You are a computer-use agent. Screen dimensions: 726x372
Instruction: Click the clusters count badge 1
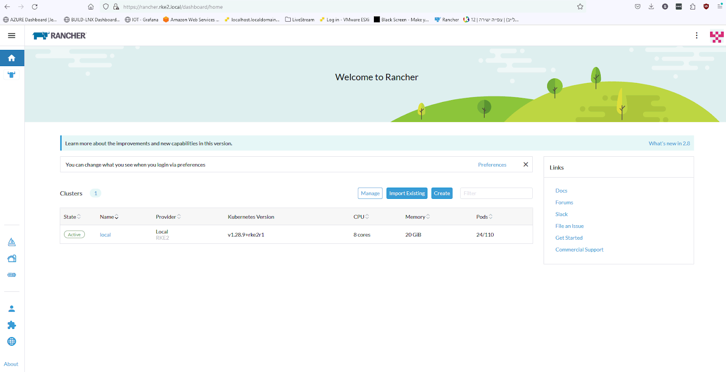click(x=95, y=193)
